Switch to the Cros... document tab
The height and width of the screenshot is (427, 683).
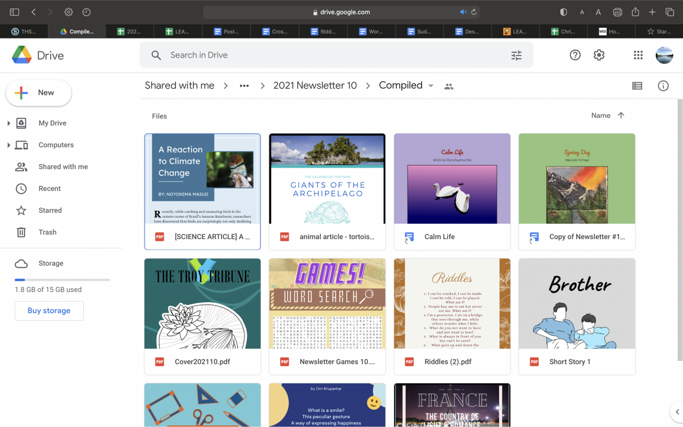(275, 31)
